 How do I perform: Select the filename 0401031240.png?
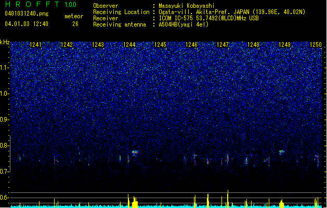click(27, 14)
